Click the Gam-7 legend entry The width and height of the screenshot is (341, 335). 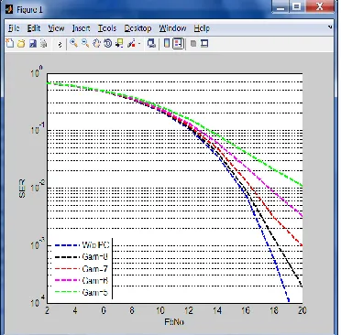point(82,269)
